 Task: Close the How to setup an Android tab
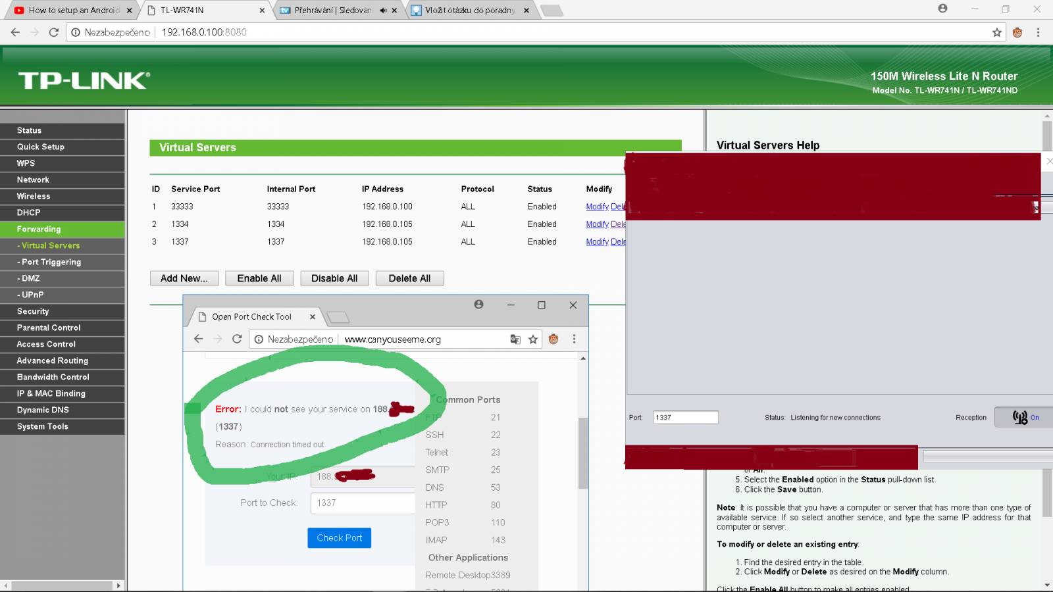[129, 11]
